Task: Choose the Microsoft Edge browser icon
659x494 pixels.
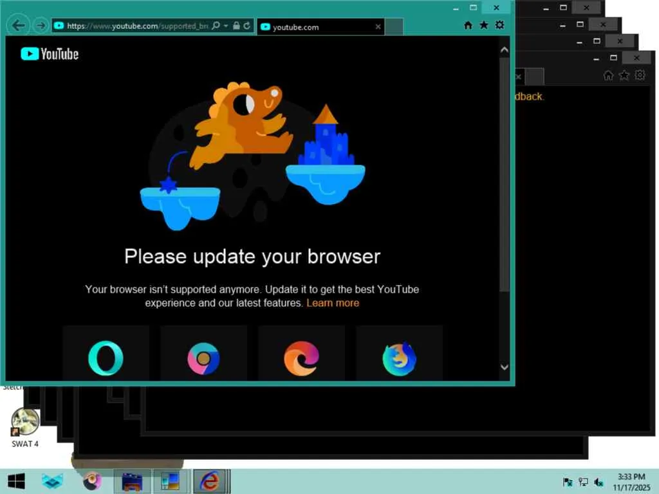Action: coord(301,358)
